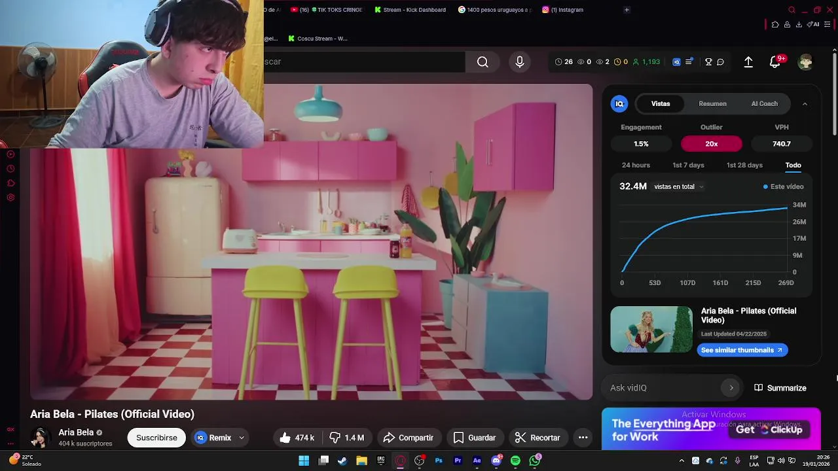Launch After Effects from the taskbar

[x=477, y=461]
